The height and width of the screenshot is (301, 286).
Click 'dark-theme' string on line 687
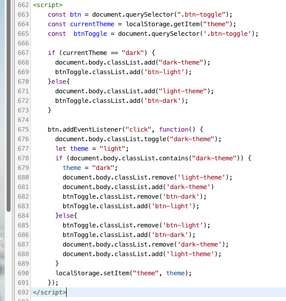pos(200,245)
